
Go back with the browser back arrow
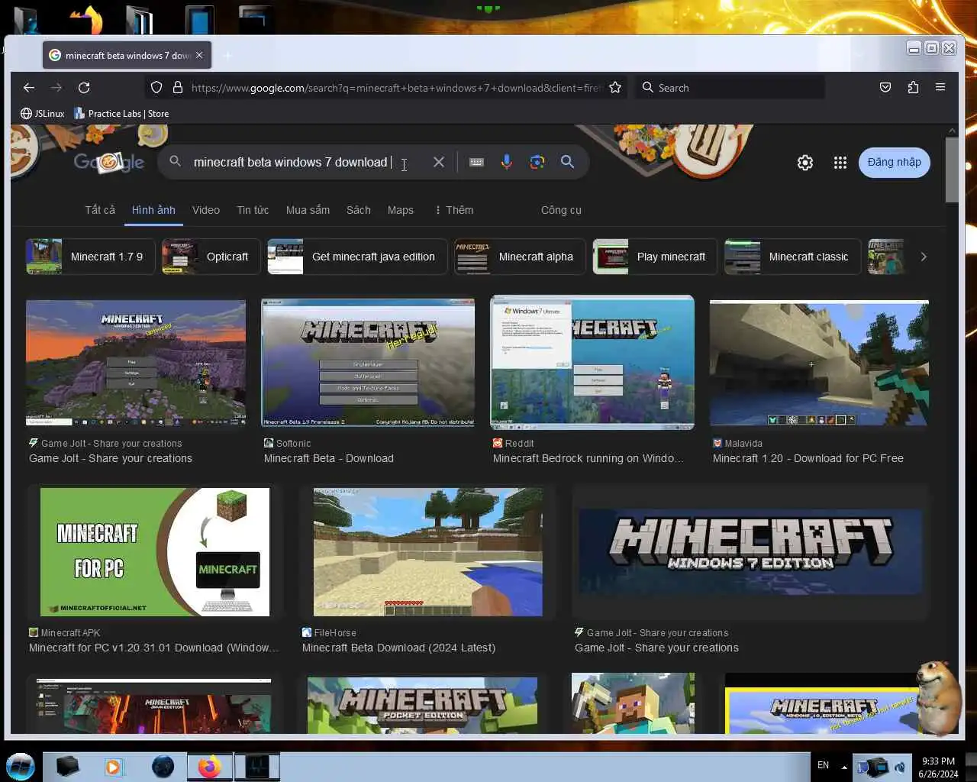29,88
